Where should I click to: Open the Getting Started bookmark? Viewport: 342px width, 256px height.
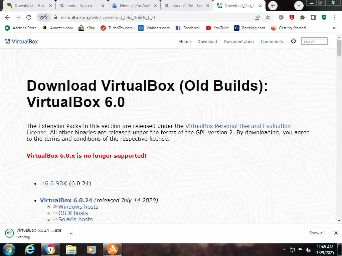point(288,28)
